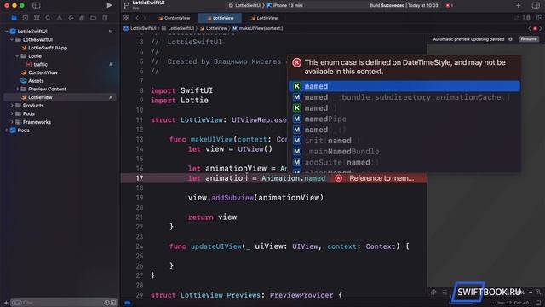
Task: Choose addSuite named completion
Action: pos(404,162)
